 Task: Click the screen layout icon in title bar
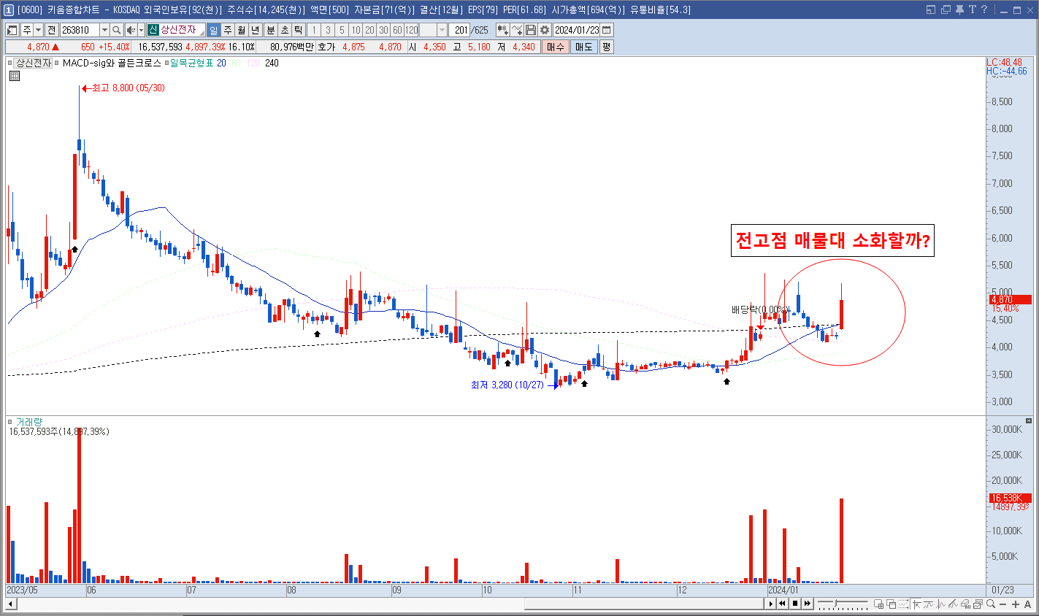pos(931,9)
